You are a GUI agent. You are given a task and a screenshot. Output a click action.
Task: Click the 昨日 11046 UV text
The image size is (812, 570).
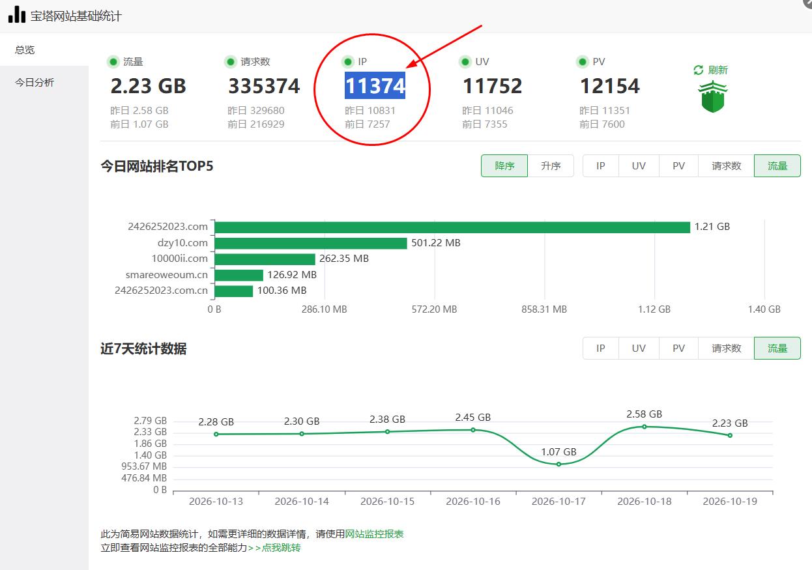[488, 110]
